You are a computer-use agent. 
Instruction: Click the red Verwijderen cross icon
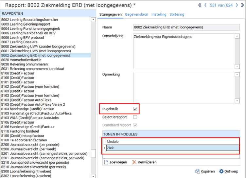[134, 162]
